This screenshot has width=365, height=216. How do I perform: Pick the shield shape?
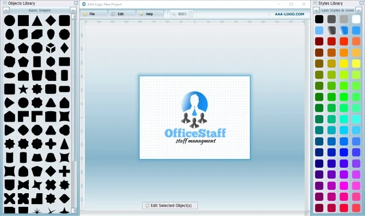tap(10, 185)
